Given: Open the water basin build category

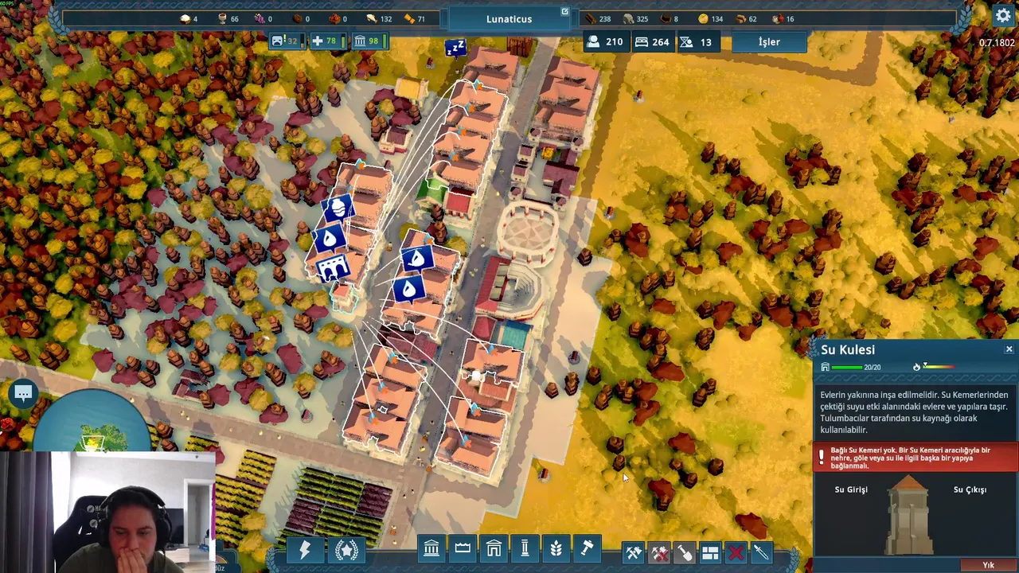Looking at the screenshot, I should pos(463,548).
